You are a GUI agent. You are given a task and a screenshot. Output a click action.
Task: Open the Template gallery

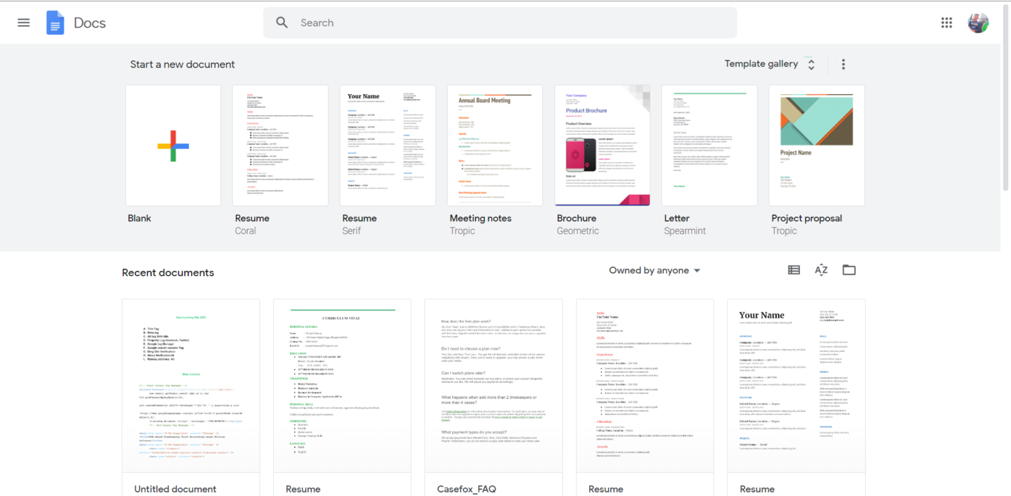pos(762,63)
